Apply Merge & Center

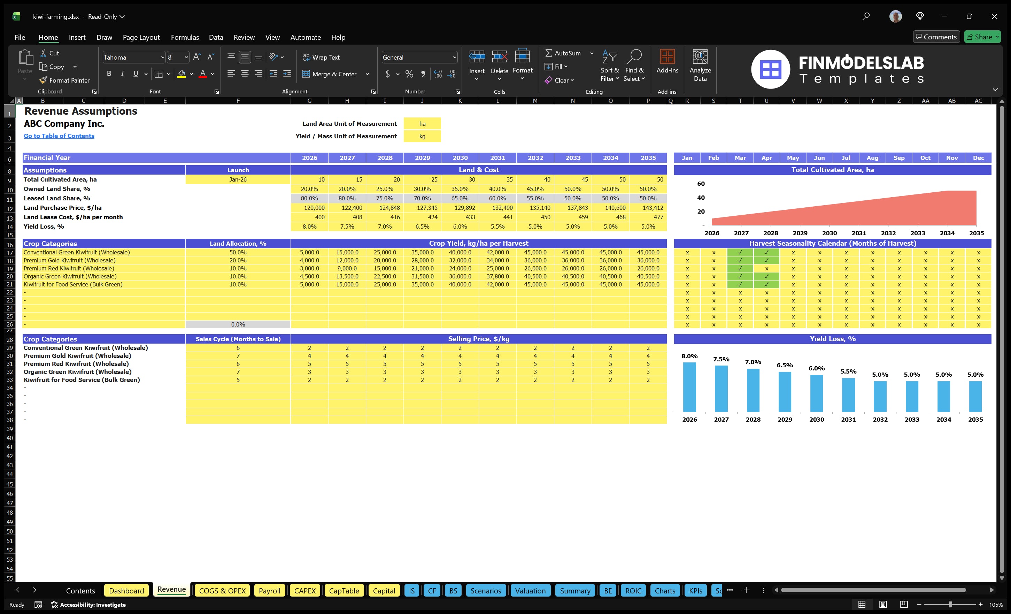(330, 74)
